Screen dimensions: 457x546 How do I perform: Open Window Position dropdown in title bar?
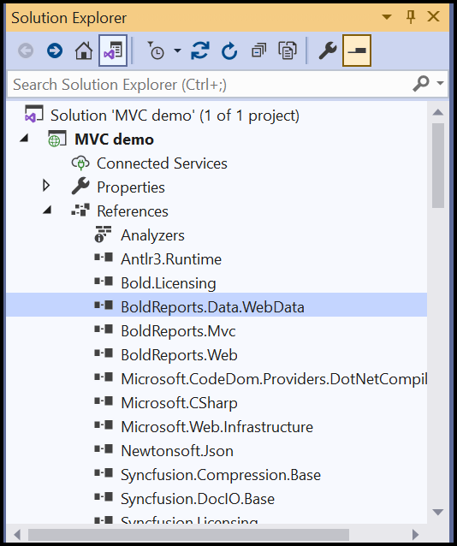pyautogui.click(x=387, y=17)
